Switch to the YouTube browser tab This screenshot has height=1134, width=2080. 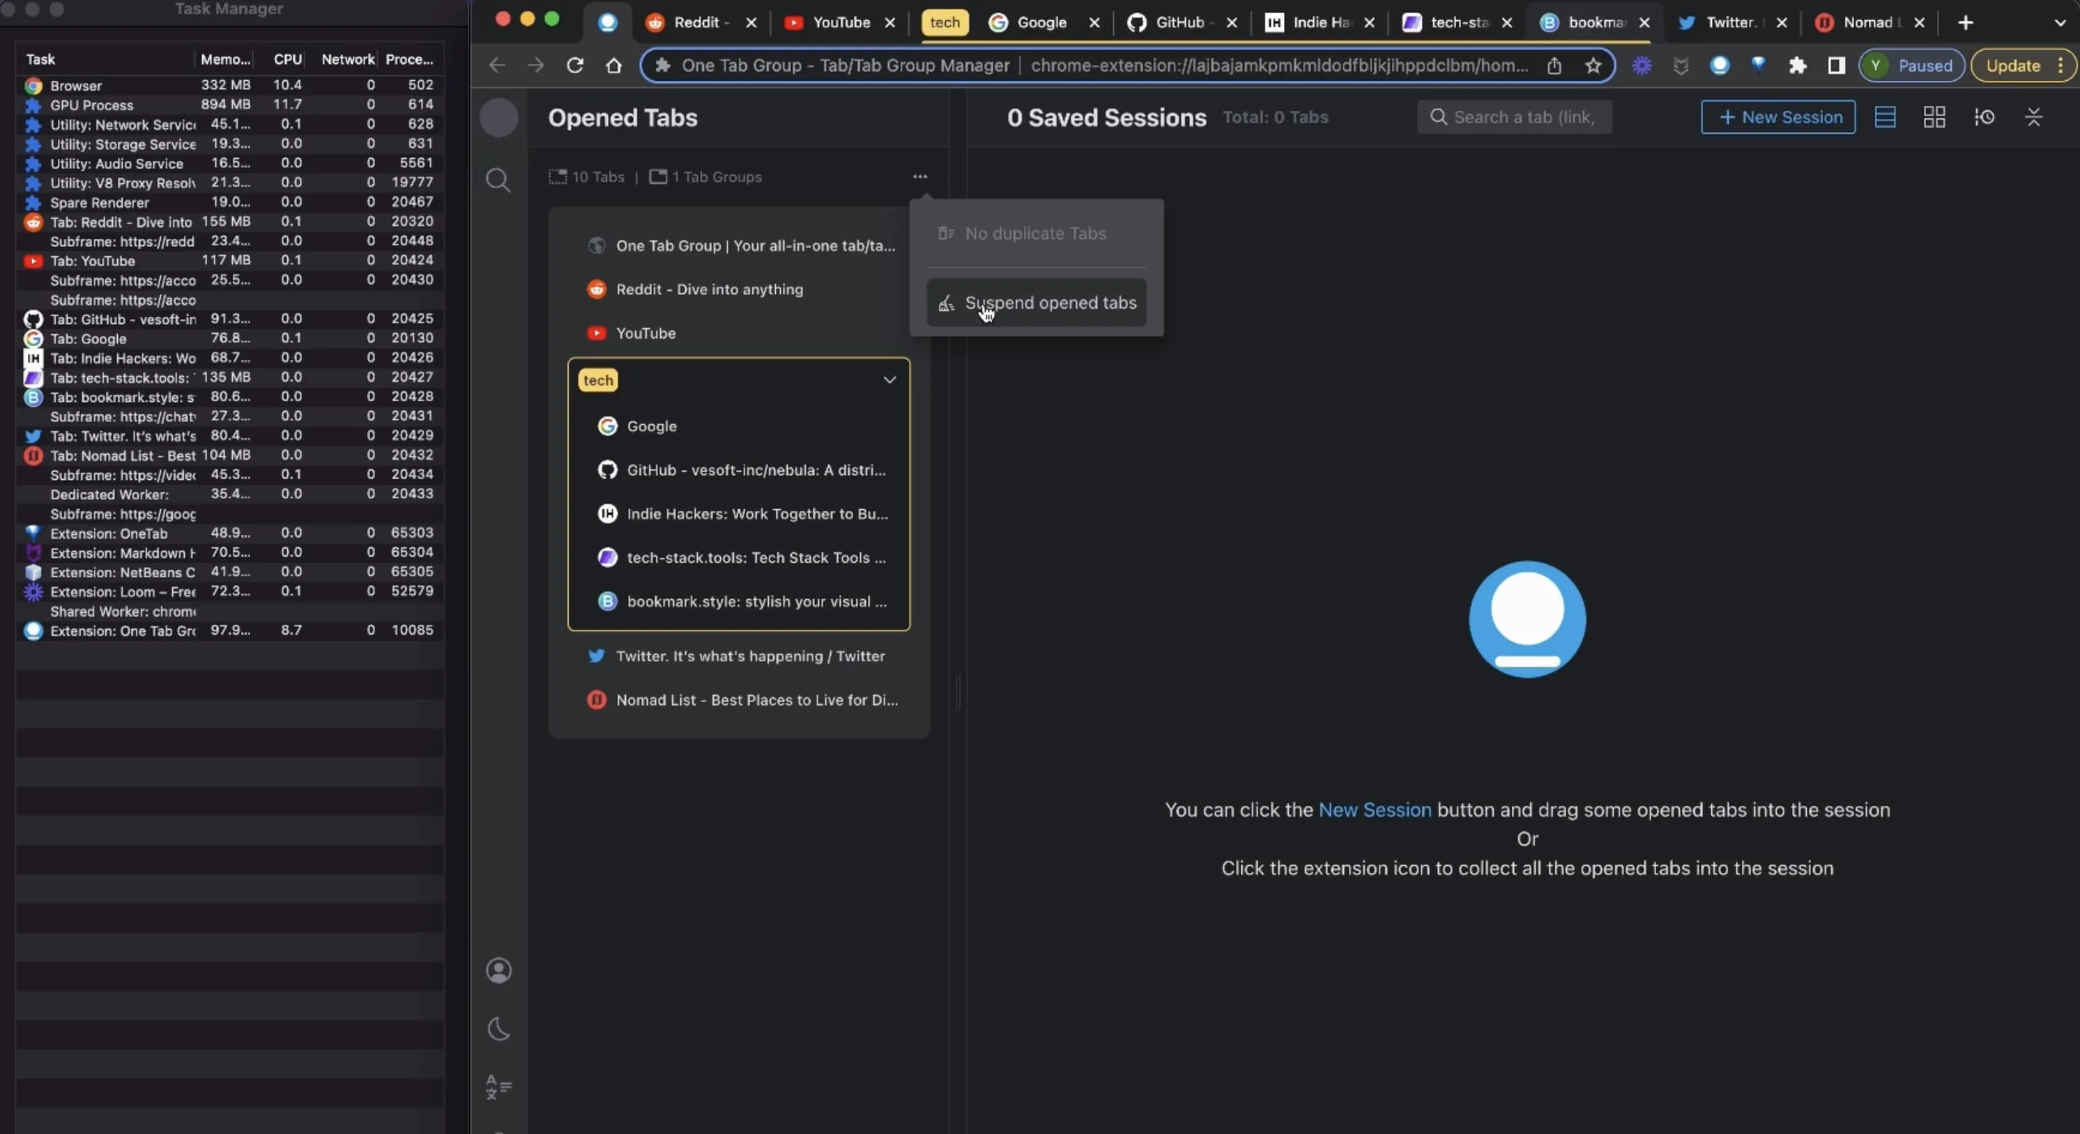click(840, 22)
